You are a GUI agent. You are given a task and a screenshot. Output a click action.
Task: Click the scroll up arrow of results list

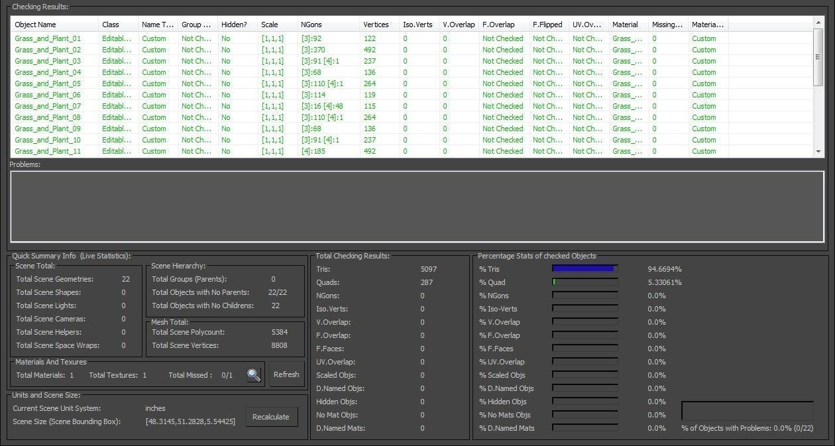(x=818, y=23)
